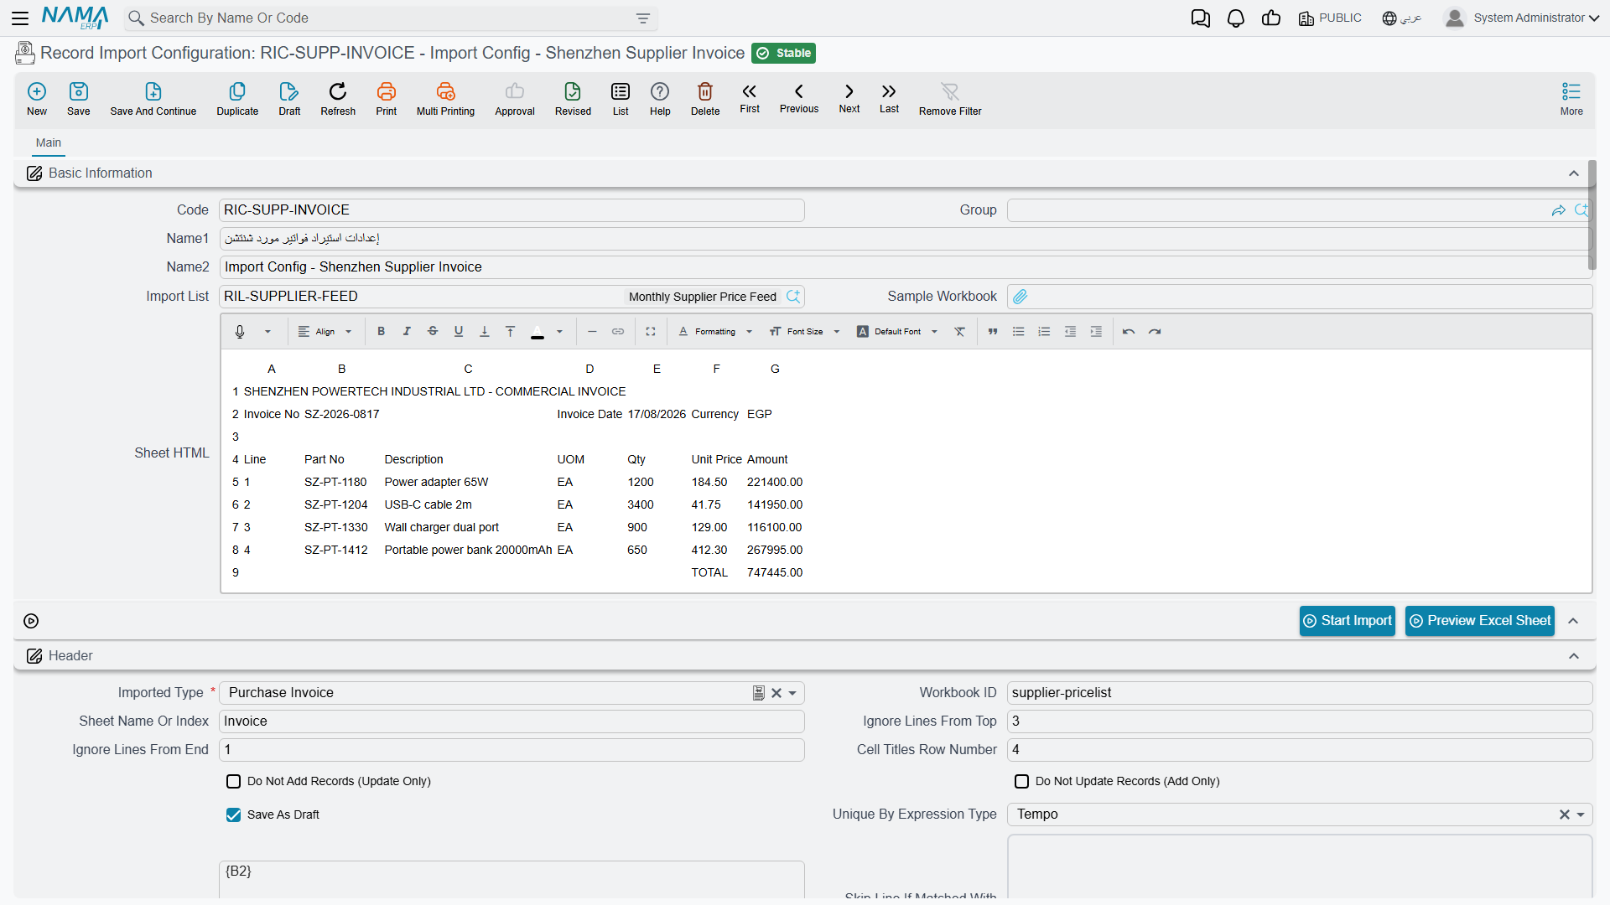Screen dimensions: 1610x905
Task: Toggle italic in Sheet HTML editor
Action: pyautogui.click(x=407, y=332)
